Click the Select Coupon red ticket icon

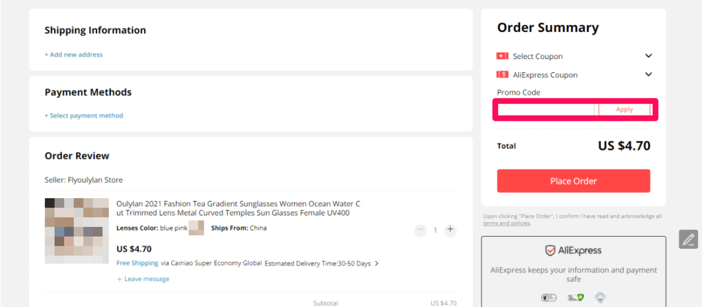502,56
